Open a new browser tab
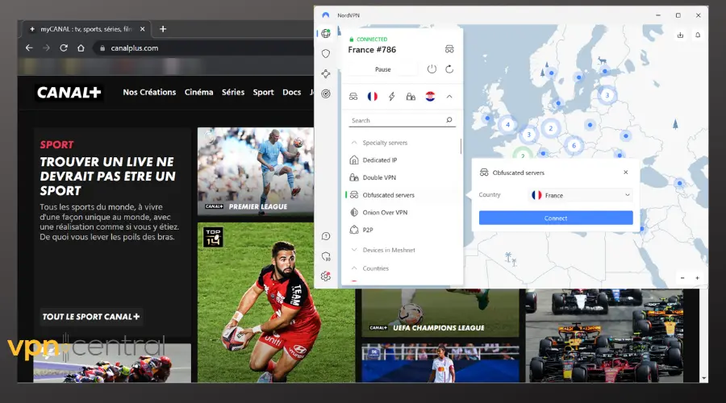 [163, 29]
